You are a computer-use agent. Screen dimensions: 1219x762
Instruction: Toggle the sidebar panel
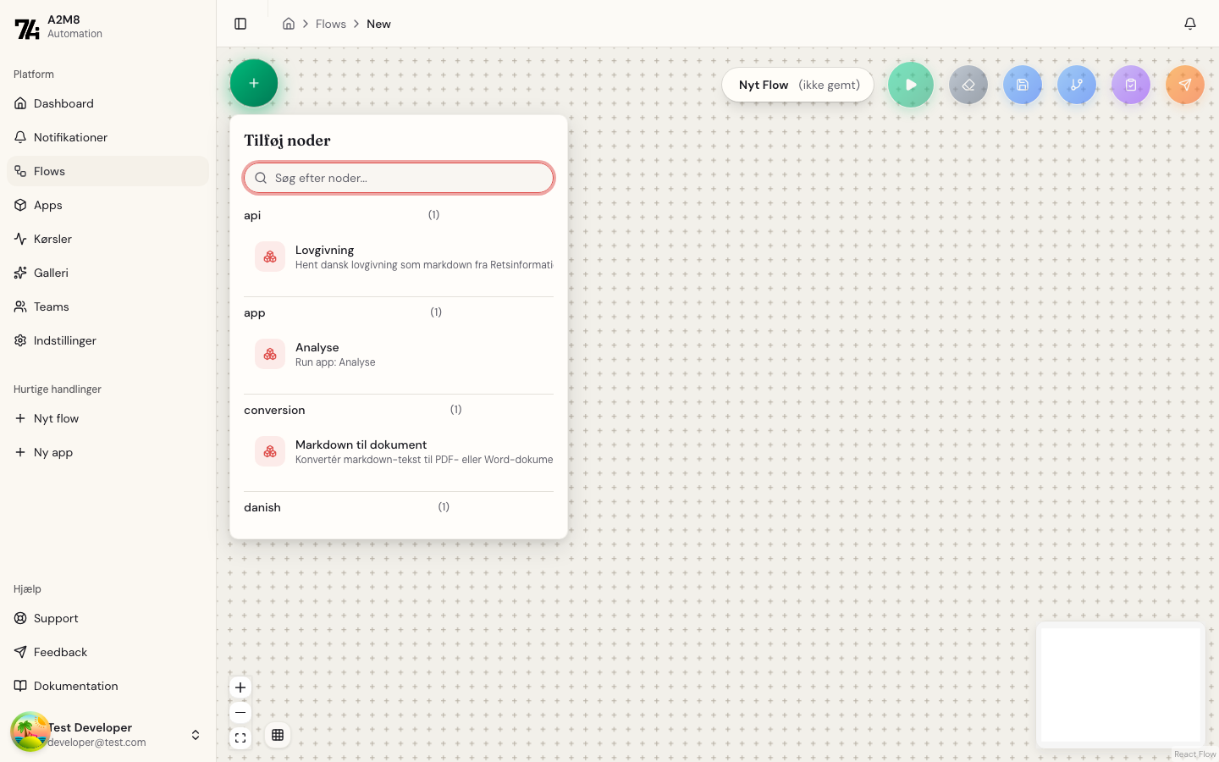coord(240,24)
